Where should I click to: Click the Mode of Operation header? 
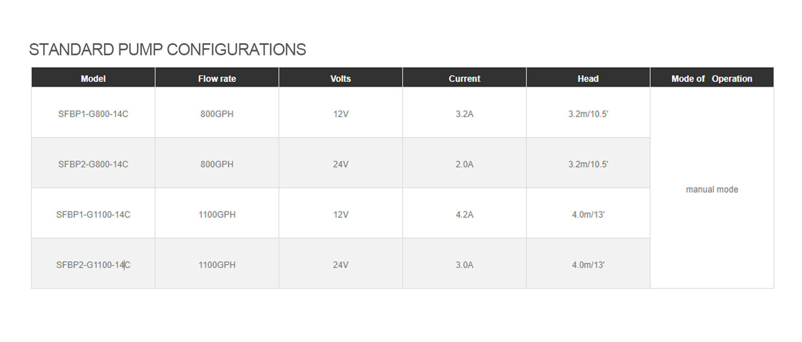tap(712, 78)
